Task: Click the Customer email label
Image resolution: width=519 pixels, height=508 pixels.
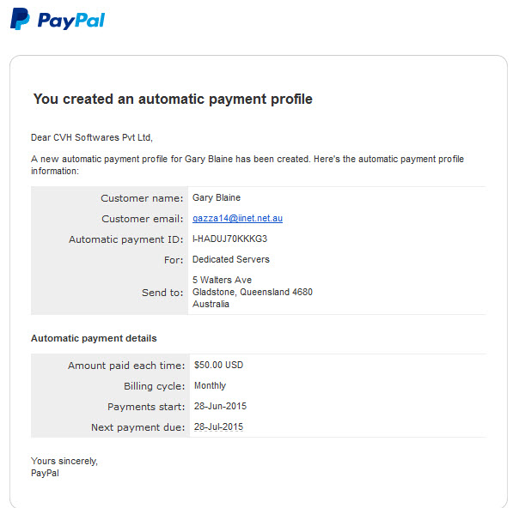Action: (x=143, y=219)
